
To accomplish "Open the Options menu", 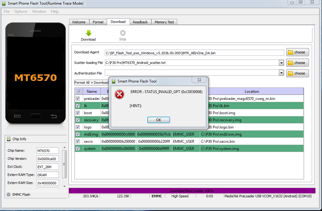I will (x=21, y=11).
